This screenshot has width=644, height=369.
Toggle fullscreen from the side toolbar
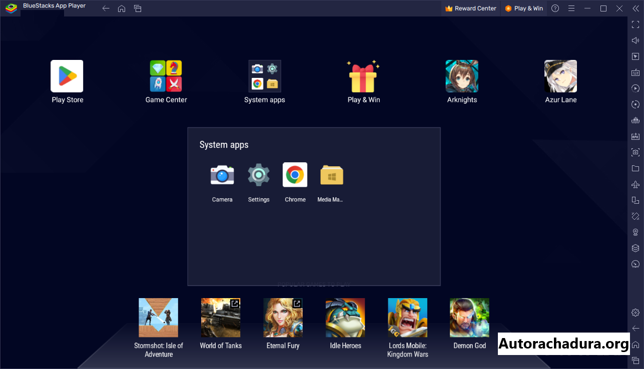point(635,24)
